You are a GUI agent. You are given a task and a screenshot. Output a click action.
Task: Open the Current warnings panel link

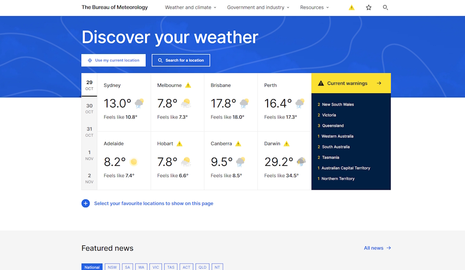[x=351, y=84]
